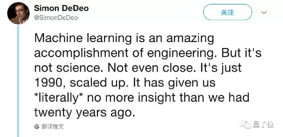The width and height of the screenshot is (283, 137).
Task: Open the @SimonDeDeo handle link
Action: click(x=56, y=18)
